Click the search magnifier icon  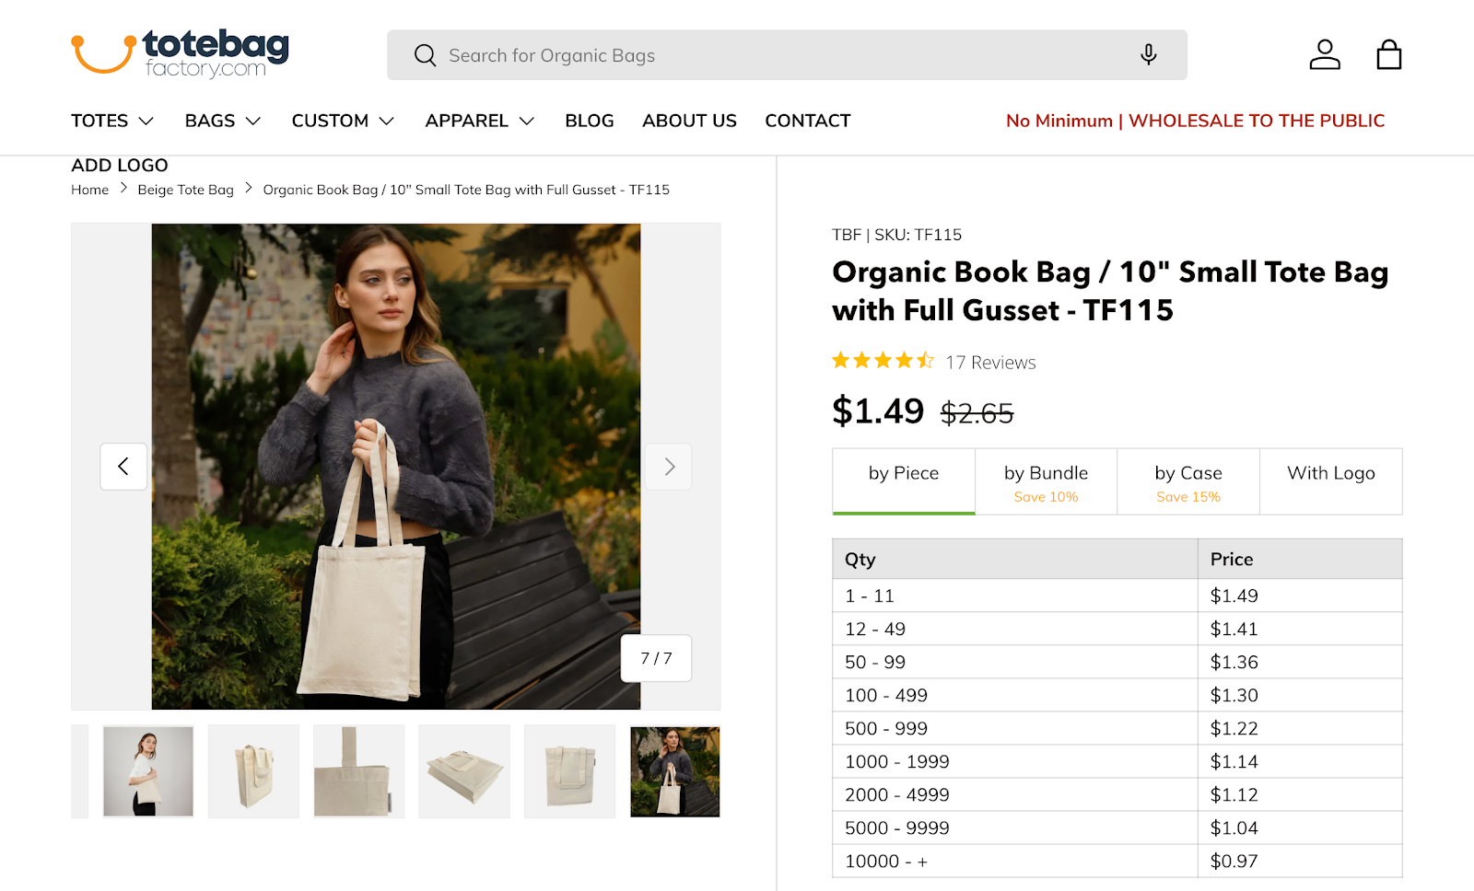[425, 55]
